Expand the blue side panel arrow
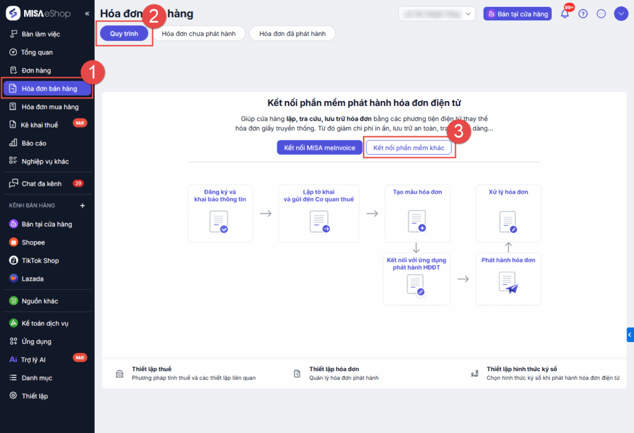Image resolution: width=634 pixels, height=433 pixels. (630, 335)
